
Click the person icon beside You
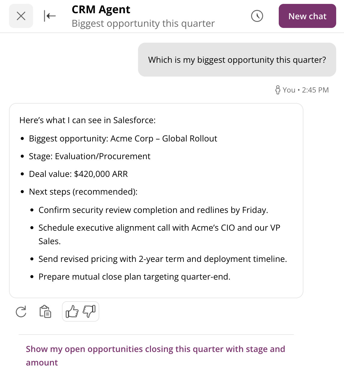(x=278, y=90)
